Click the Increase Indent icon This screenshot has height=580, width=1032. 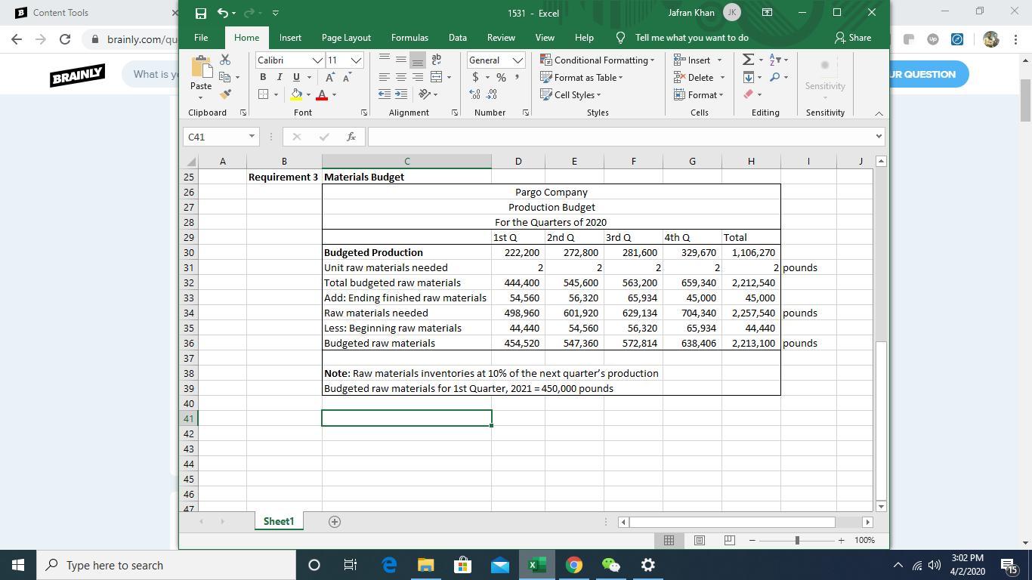pyautogui.click(x=401, y=94)
